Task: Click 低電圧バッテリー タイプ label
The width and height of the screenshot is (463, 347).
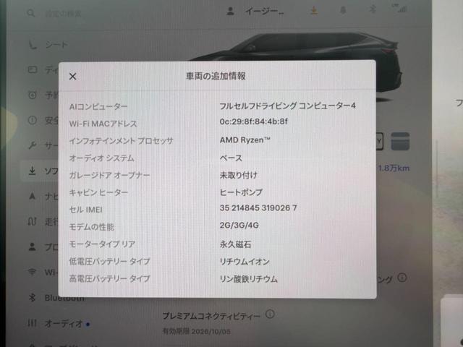Action: tap(109, 262)
